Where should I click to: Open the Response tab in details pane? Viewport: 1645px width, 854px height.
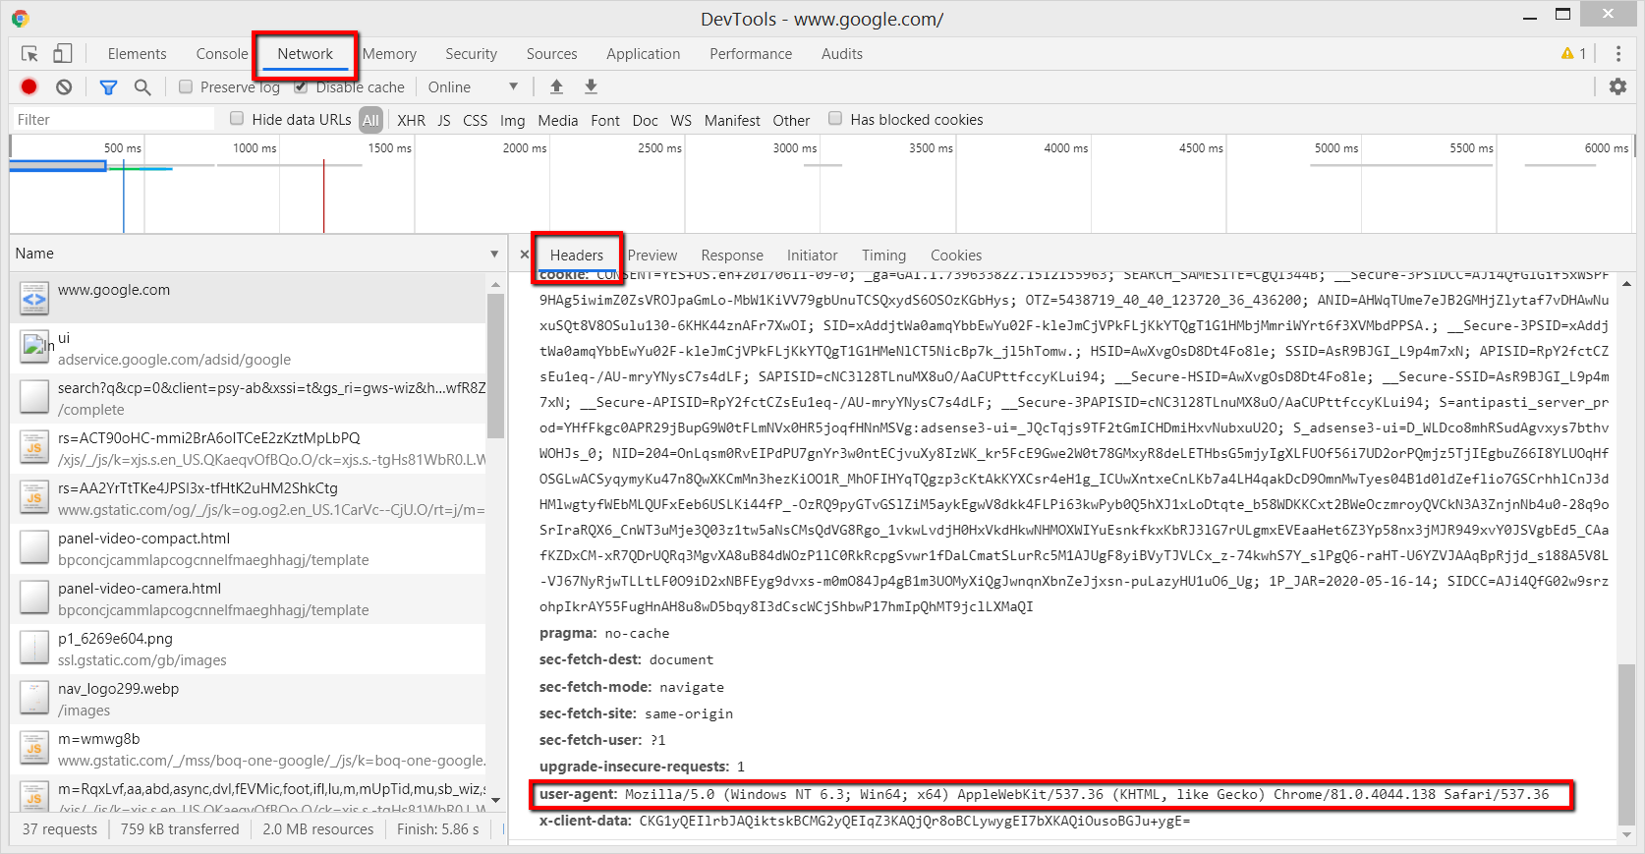[x=731, y=256]
